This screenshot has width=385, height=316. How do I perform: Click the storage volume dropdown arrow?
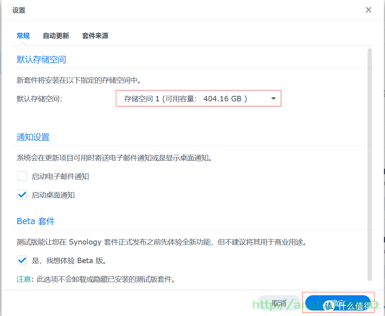pos(273,98)
